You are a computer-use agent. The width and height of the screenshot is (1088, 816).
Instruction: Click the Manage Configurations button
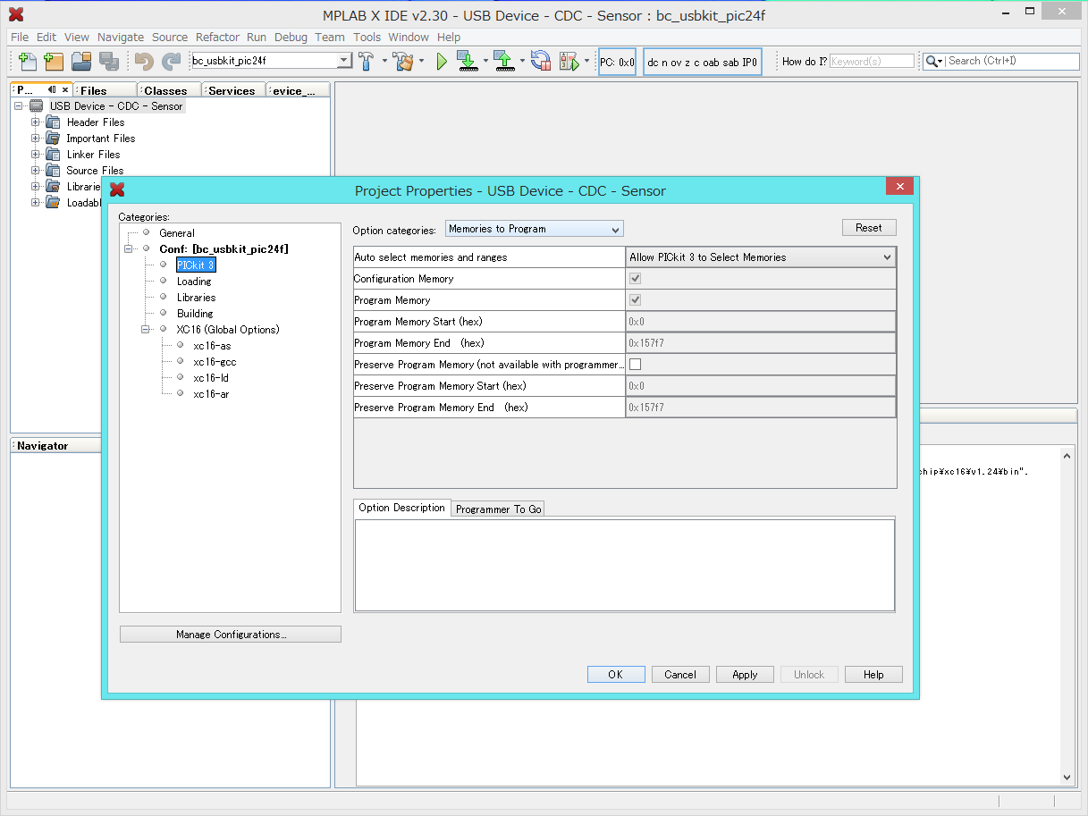pyautogui.click(x=231, y=635)
